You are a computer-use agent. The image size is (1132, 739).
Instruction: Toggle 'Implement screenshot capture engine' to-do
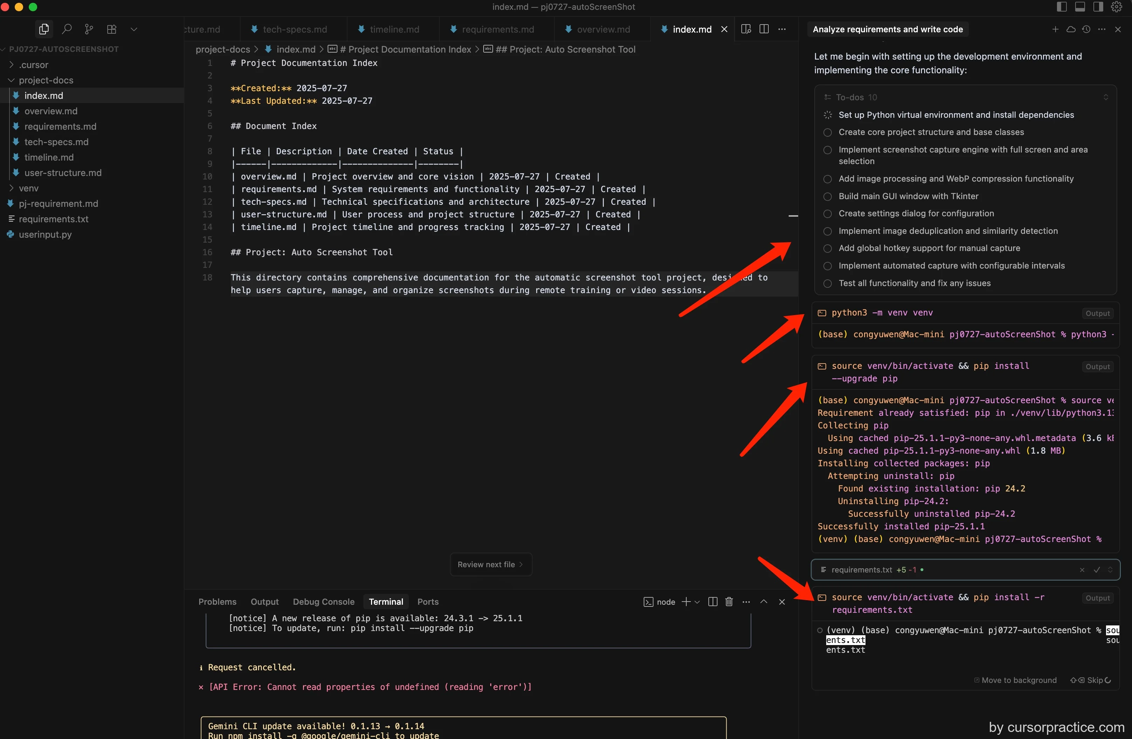coord(828,150)
